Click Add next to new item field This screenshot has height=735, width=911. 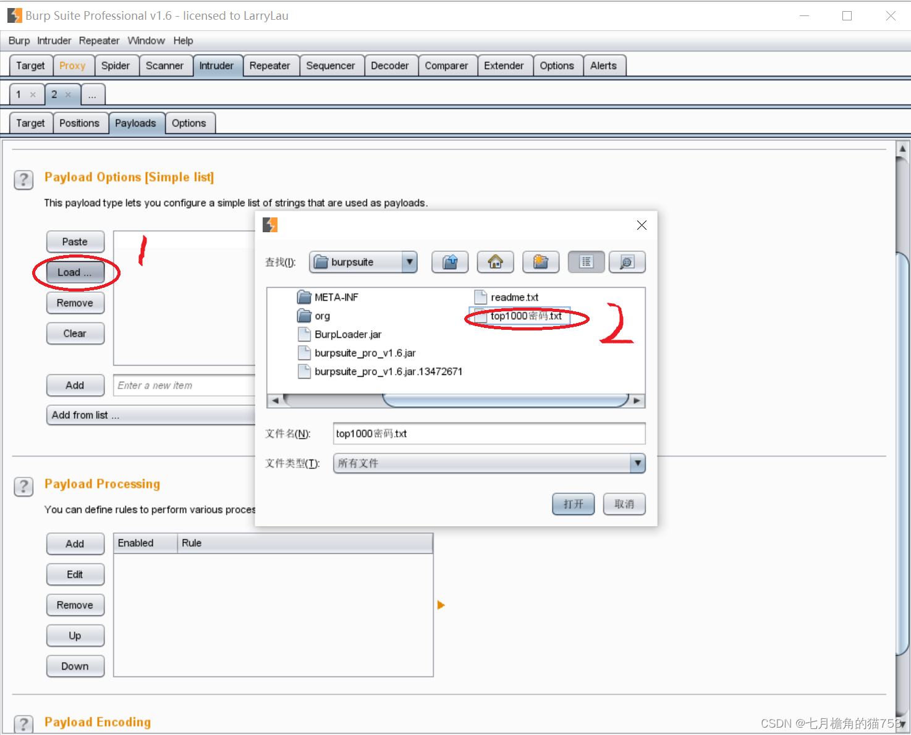point(75,385)
